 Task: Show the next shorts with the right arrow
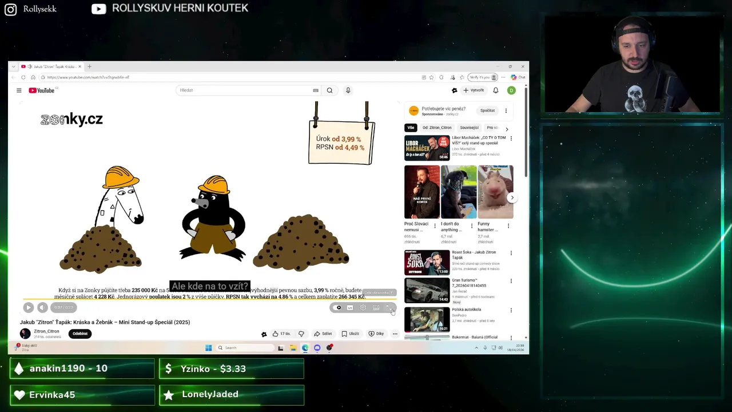click(x=512, y=198)
